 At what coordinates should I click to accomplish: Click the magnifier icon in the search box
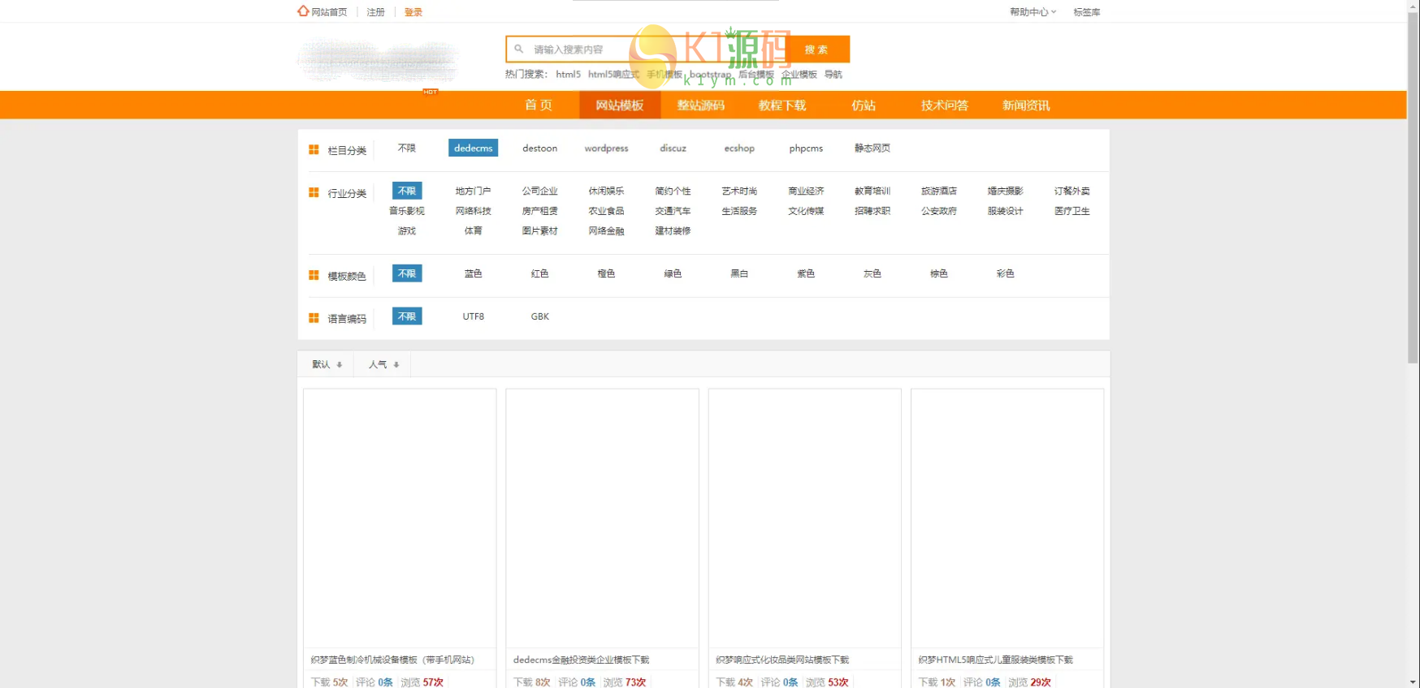click(519, 49)
